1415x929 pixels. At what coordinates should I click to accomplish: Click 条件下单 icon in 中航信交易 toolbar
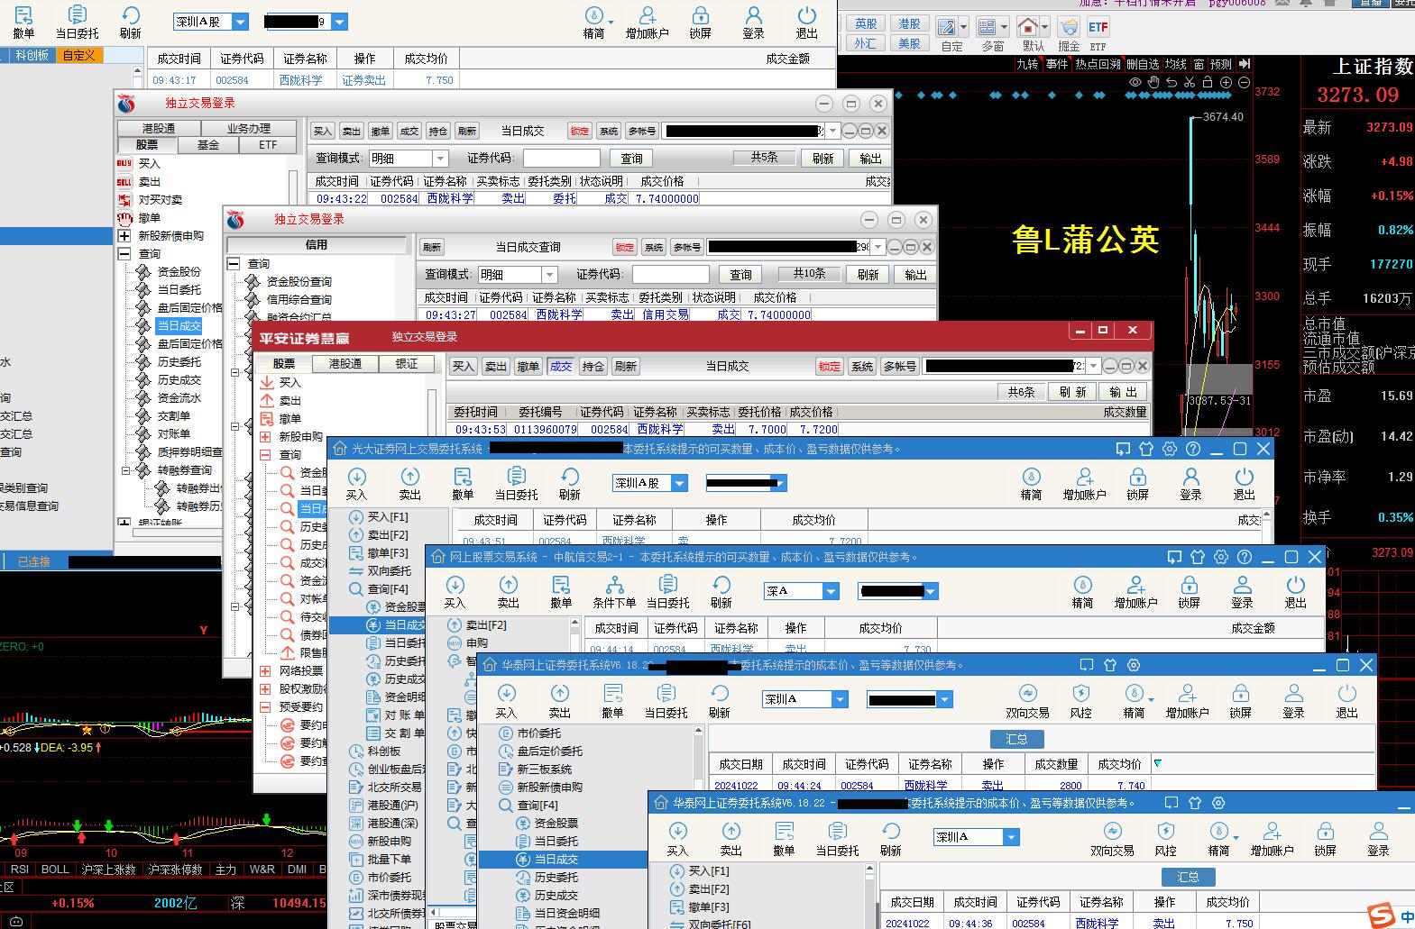[614, 591]
